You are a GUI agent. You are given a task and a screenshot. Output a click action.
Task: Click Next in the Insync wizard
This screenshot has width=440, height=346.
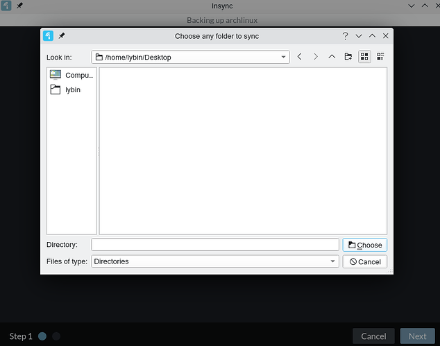coord(417,336)
